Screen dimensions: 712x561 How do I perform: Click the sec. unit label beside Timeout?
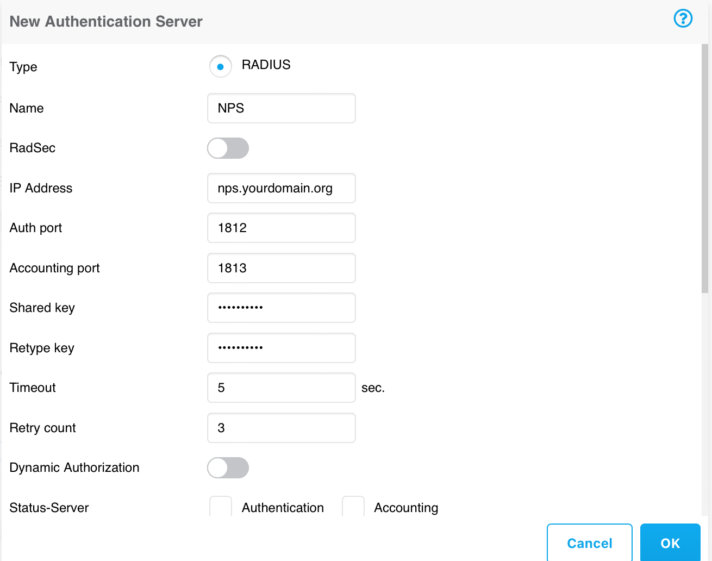[373, 388]
